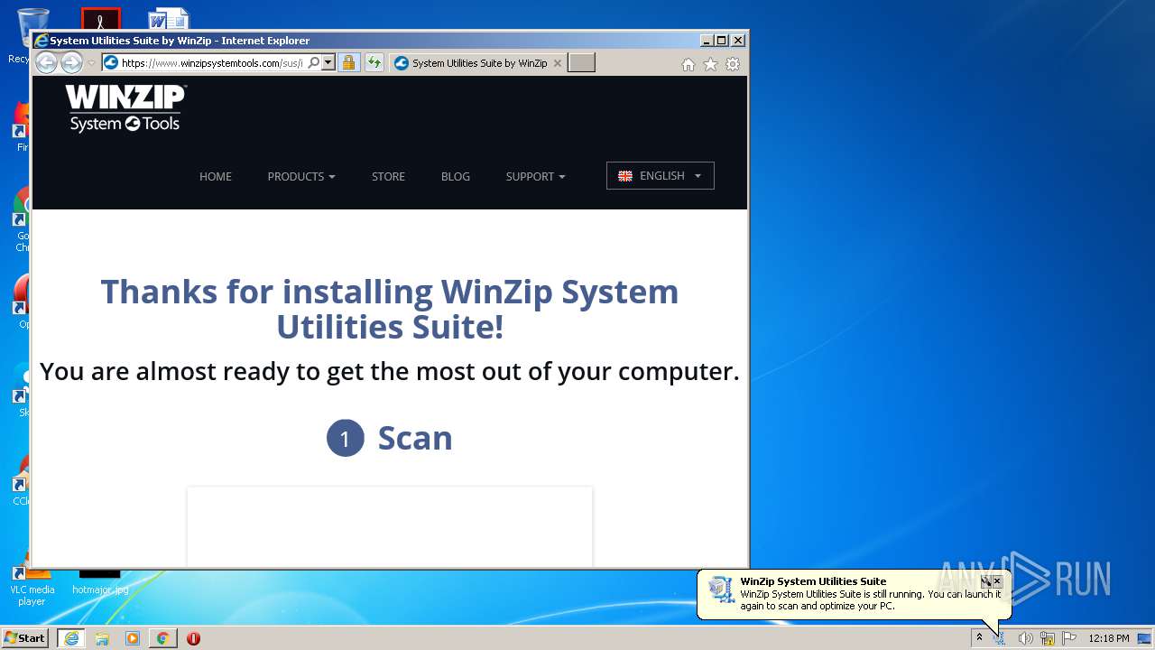Open the HOME menu item
This screenshot has width=1155, height=650.
216,176
